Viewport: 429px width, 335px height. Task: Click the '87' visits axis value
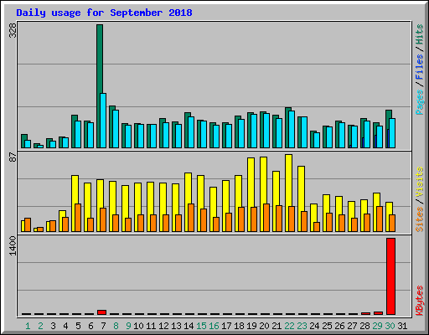tap(13, 157)
